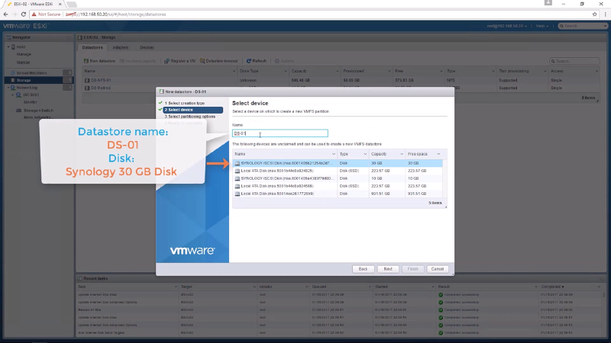The width and height of the screenshot is (611, 343).
Task: Select Local ATA Disk 931.51 GB row
Action: [x=338, y=194]
